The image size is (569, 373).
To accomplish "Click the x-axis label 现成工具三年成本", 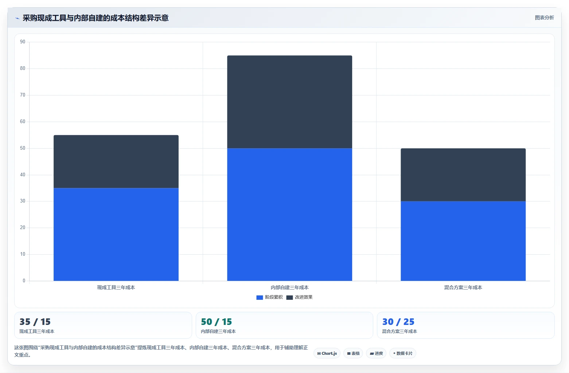I will (x=116, y=287).
